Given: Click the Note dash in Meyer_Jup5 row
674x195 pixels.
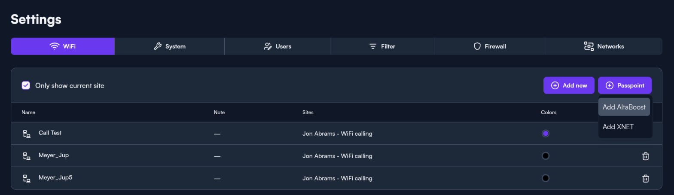Looking at the screenshot, I should click(217, 179).
